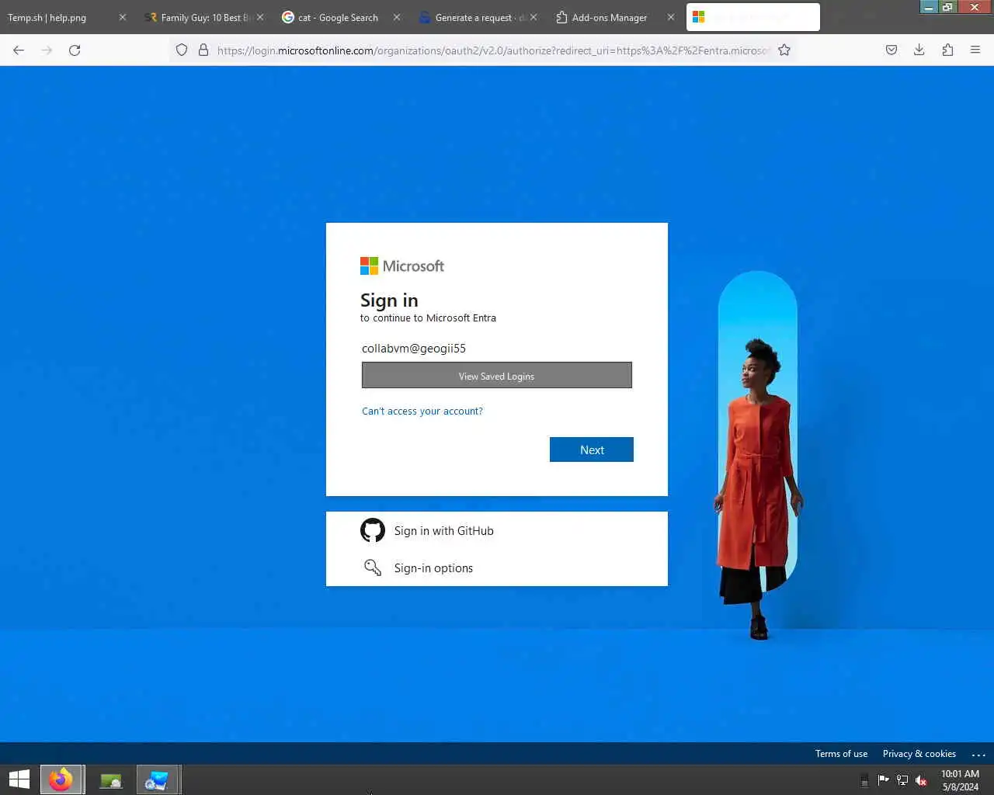
Task: Click the Firefox taskbar icon
Action: pos(61,779)
